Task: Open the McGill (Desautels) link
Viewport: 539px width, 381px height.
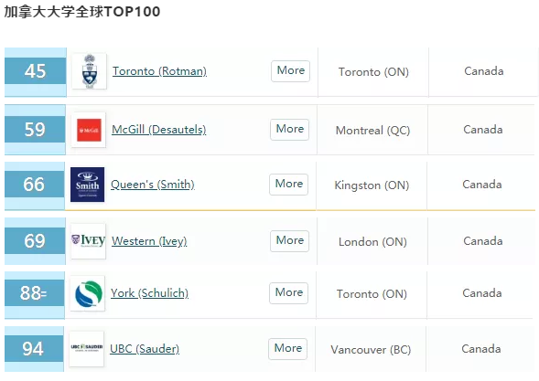Action: coord(159,130)
